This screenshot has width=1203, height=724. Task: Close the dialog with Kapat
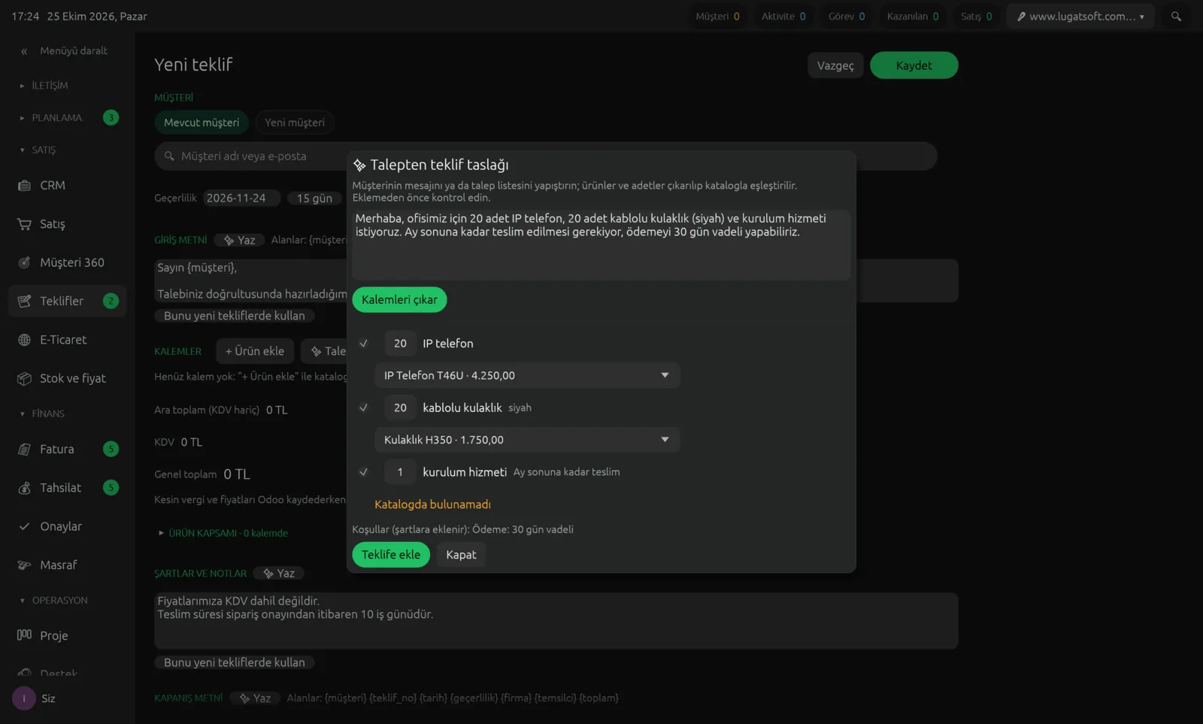click(x=461, y=555)
